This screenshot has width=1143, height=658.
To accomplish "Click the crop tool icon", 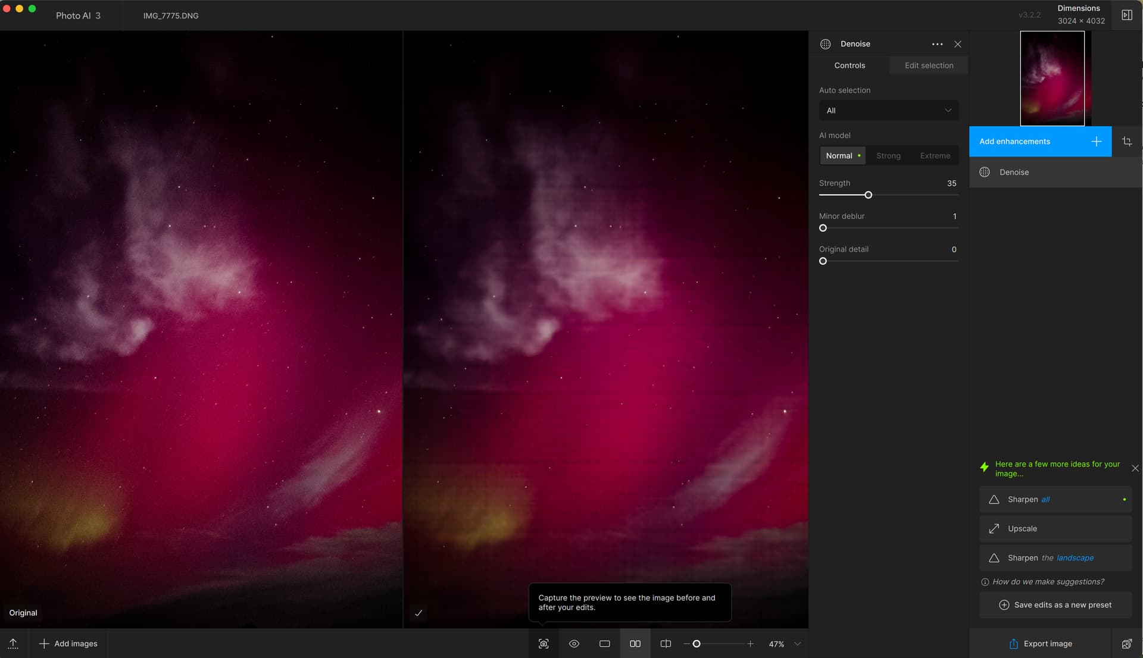I will click(x=1127, y=142).
